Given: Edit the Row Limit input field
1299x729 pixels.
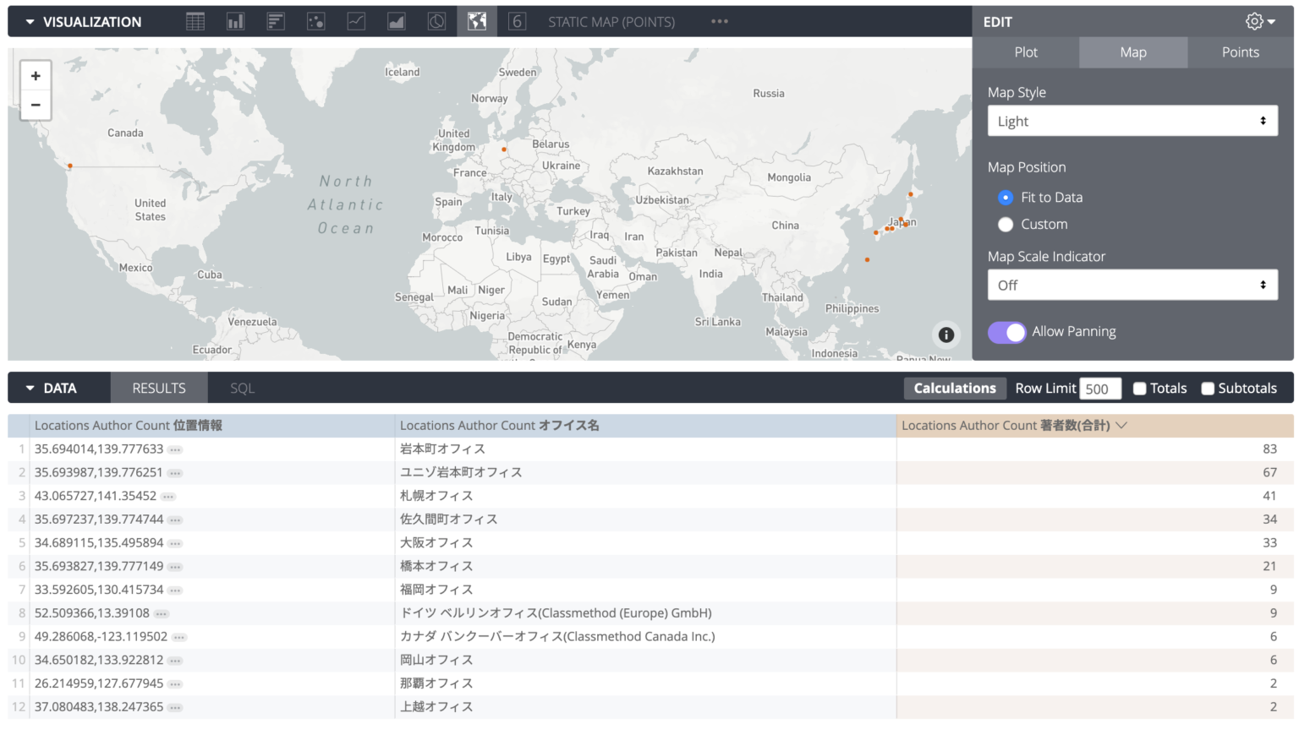Looking at the screenshot, I should click(x=1099, y=388).
